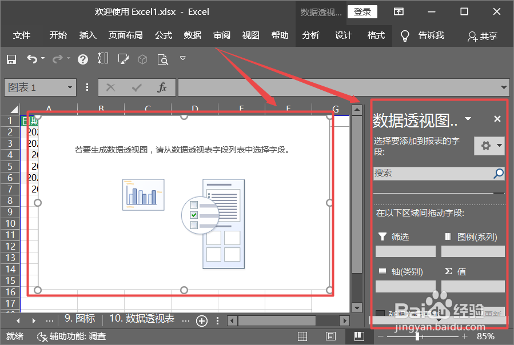The width and height of the screenshot is (514, 345).
Task: Open the Help question mark icon
Action: click(82, 59)
